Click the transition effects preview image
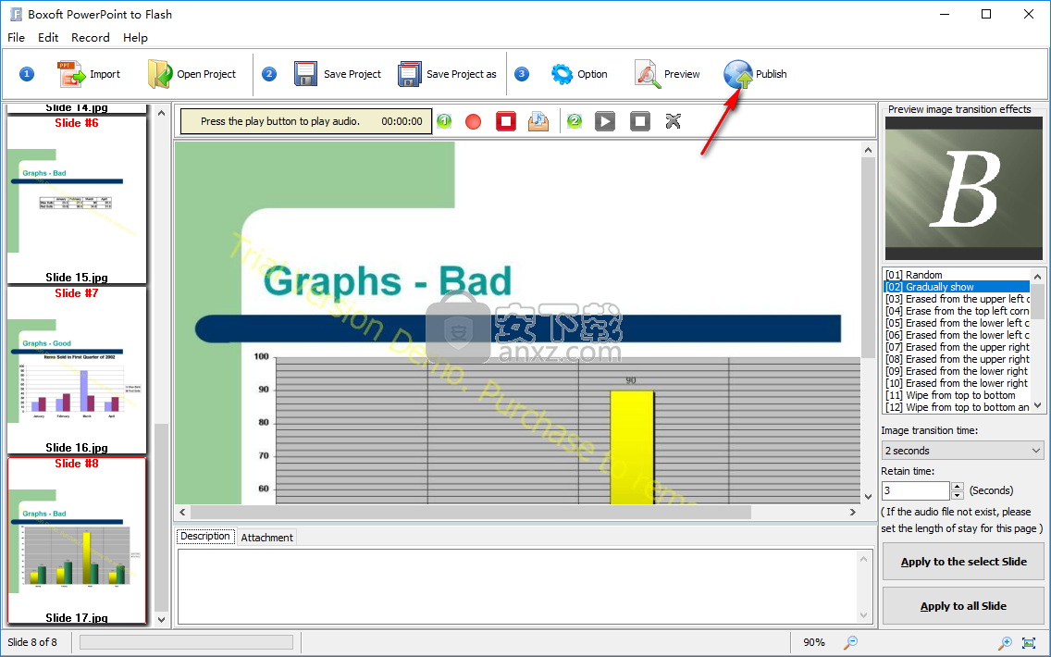 (963, 189)
